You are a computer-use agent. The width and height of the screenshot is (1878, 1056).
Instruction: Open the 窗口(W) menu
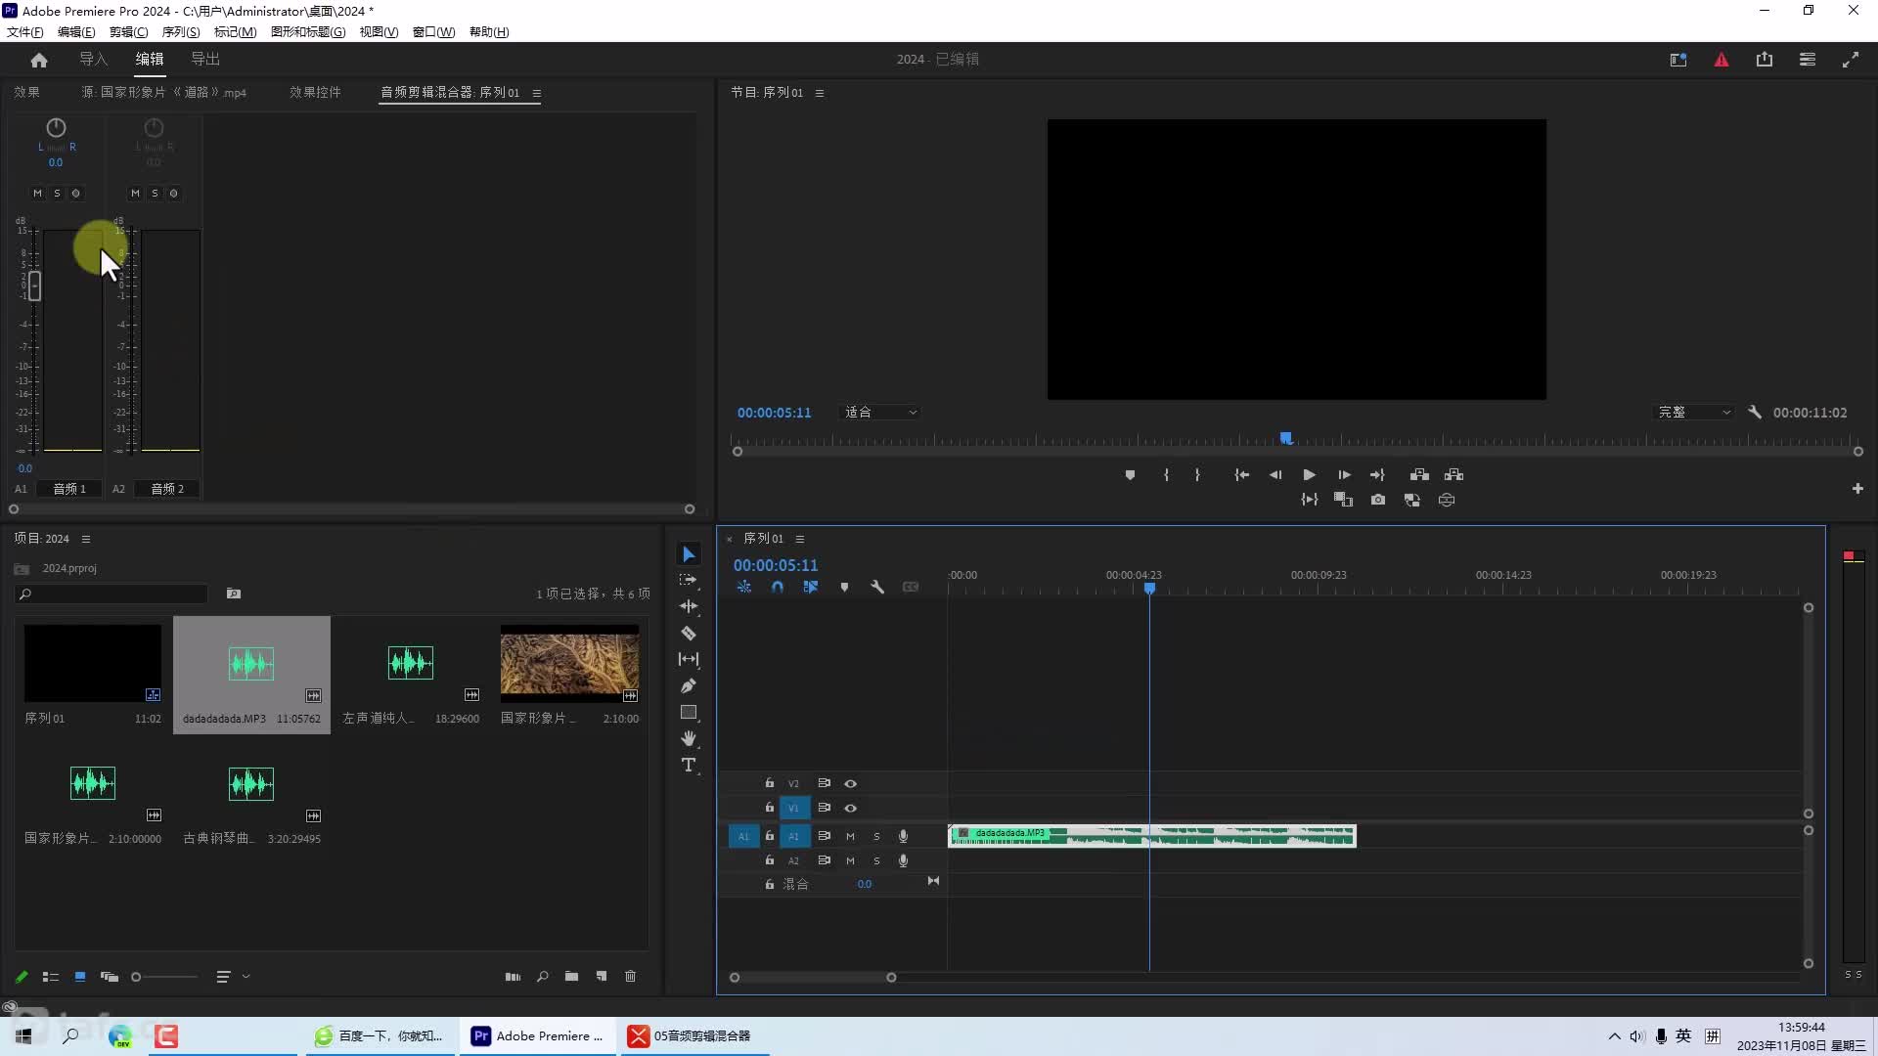(x=433, y=31)
